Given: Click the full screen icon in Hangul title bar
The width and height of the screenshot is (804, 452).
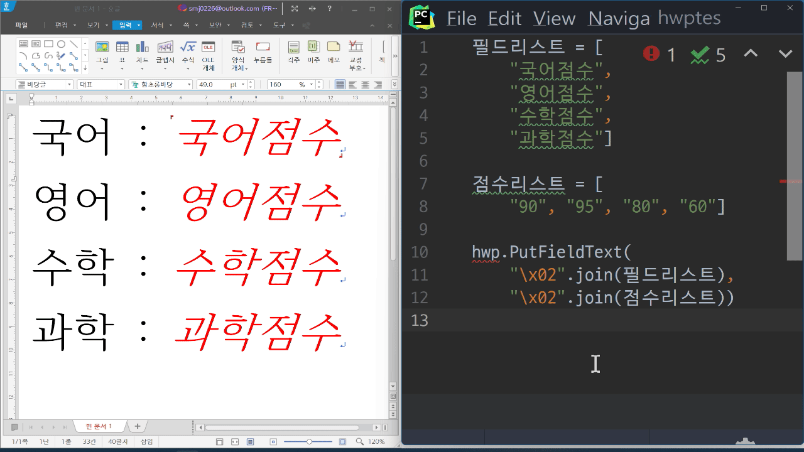Looking at the screenshot, I should (295, 9).
